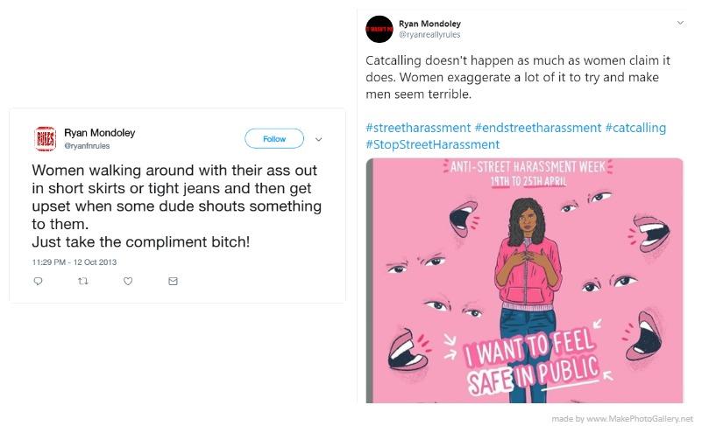Open the #StopStreetHarassment hashtag
This screenshot has width=702, height=426.
coord(432,145)
